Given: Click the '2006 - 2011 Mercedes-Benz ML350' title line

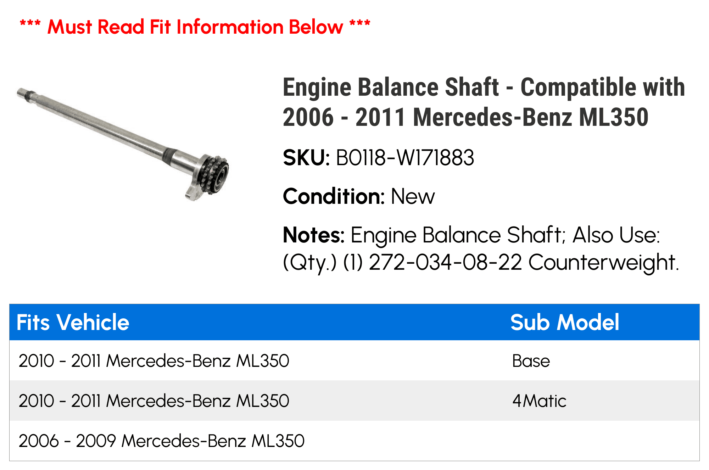Looking at the screenshot, I should coord(465,117).
